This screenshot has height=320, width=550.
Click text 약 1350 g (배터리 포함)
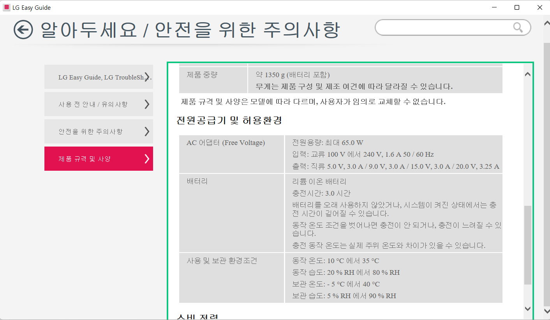pyautogui.click(x=293, y=74)
